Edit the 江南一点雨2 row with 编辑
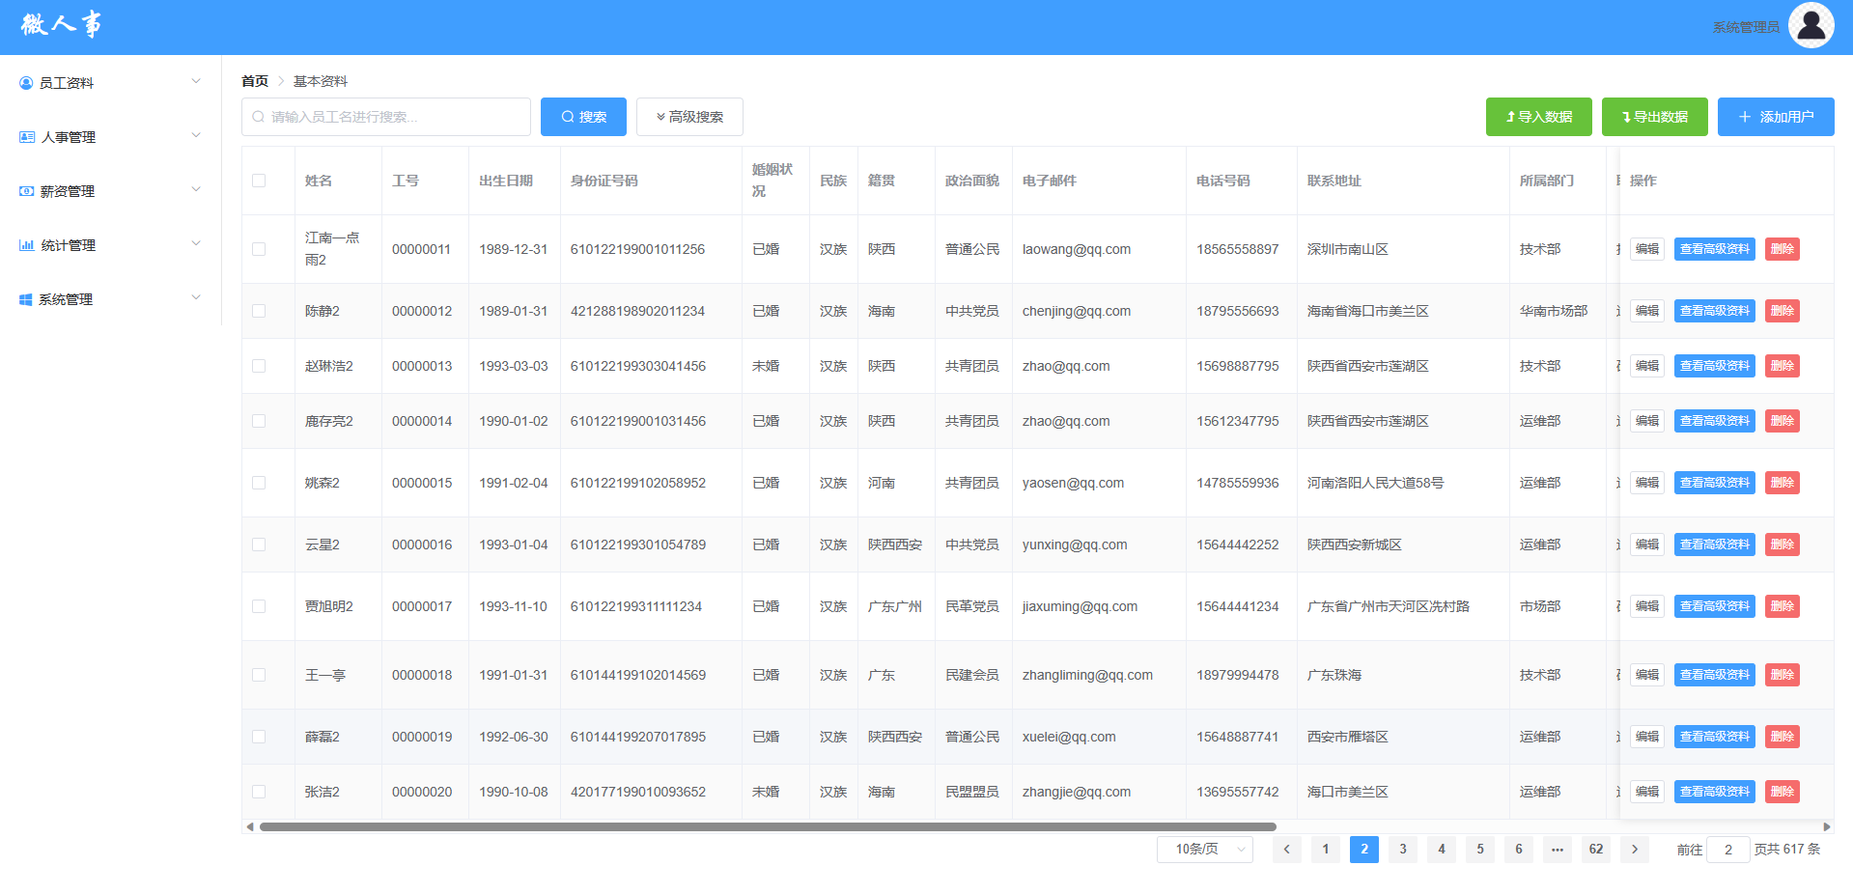Image resolution: width=1853 pixels, height=894 pixels. click(1647, 249)
